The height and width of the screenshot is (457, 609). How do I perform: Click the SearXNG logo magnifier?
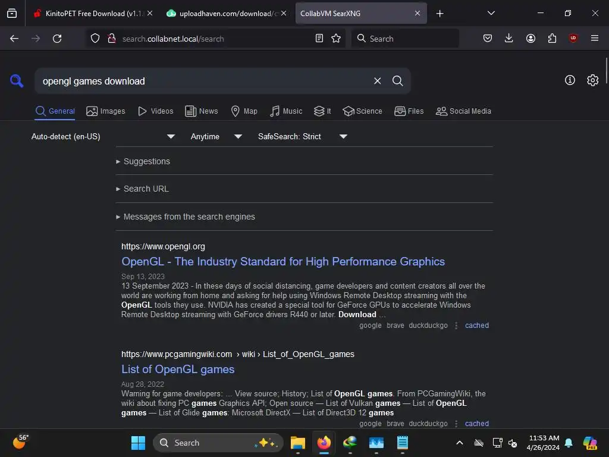(17, 81)
